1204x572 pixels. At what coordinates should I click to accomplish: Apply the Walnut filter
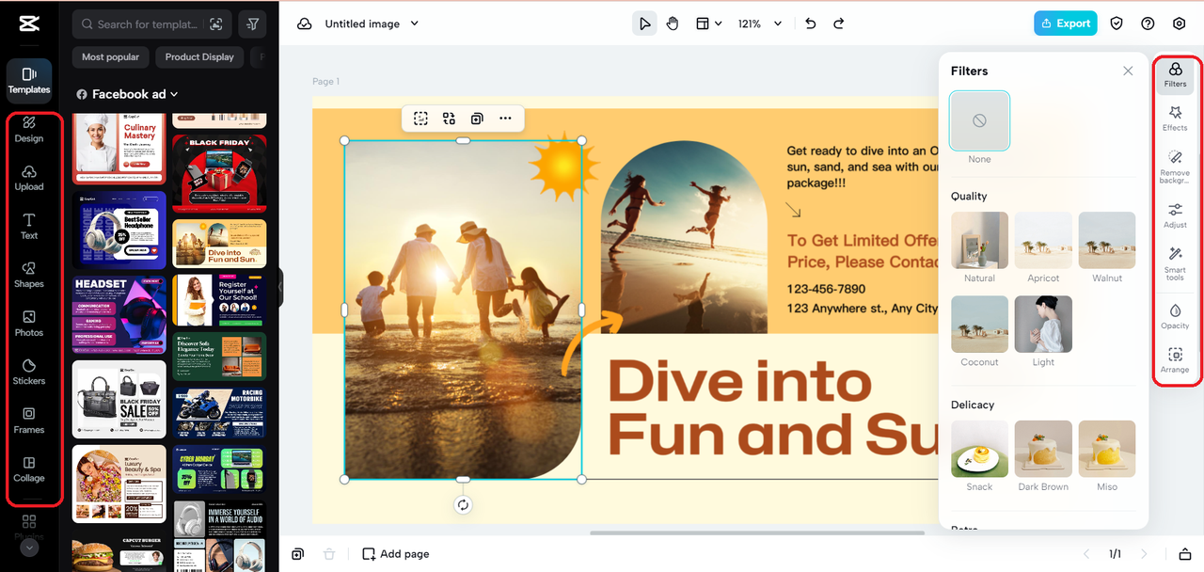pyautogui.click(x=1107, y=240)
